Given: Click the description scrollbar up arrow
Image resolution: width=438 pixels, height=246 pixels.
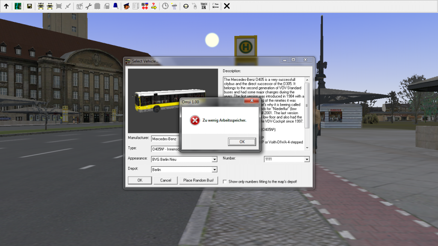Looking at the screenshot, I should [x=307, y=80].
